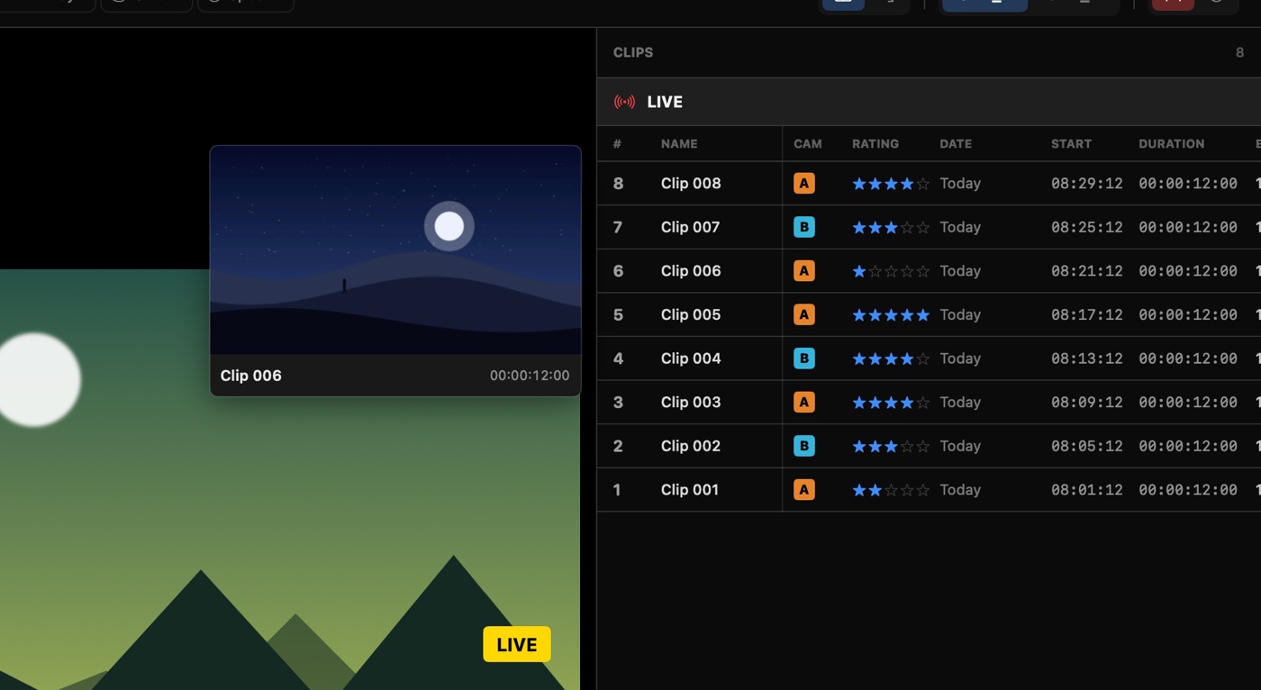Click camera A badge on Clip 003
Viewport: 1261px width, 690px height.
tap(804, 402)
